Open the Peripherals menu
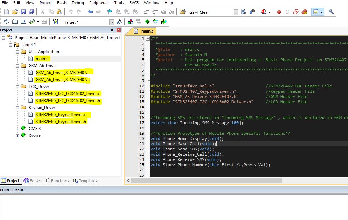The width and height of the screenshot is (348, 220). tap(99, 3)
